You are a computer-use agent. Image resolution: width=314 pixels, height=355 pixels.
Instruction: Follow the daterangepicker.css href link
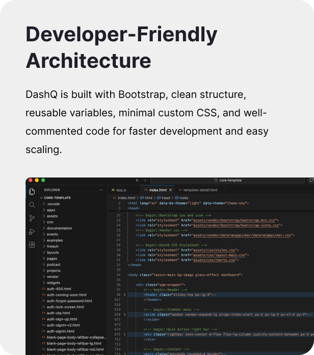(242, 235)
